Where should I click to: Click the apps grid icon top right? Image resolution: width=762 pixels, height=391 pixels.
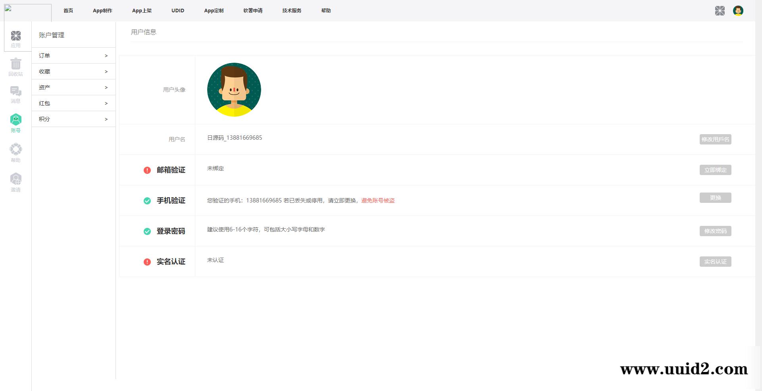coord(720,11)
